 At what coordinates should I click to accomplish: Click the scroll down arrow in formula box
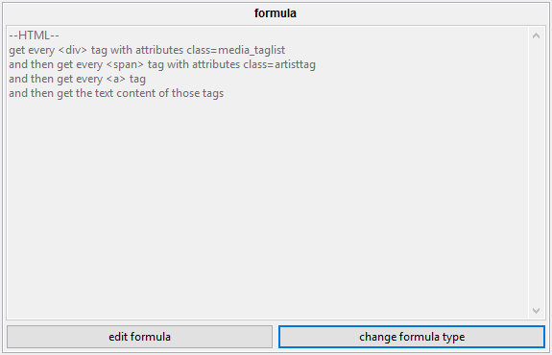[536, 311]
